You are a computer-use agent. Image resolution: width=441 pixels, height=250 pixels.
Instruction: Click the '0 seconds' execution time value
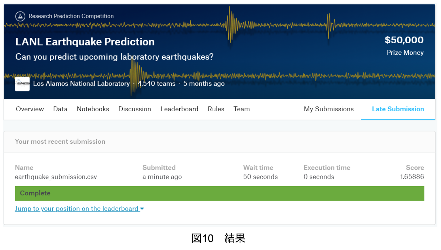319,177
